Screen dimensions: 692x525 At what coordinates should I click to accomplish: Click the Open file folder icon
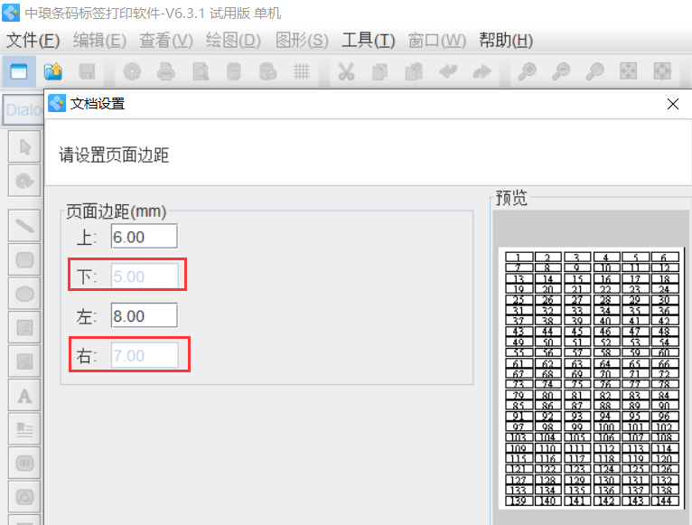point(53,71)
